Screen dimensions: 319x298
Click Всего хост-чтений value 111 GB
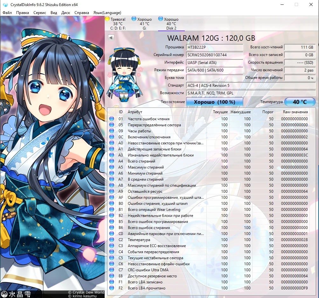pyautogui.click(x=300, y=47)
